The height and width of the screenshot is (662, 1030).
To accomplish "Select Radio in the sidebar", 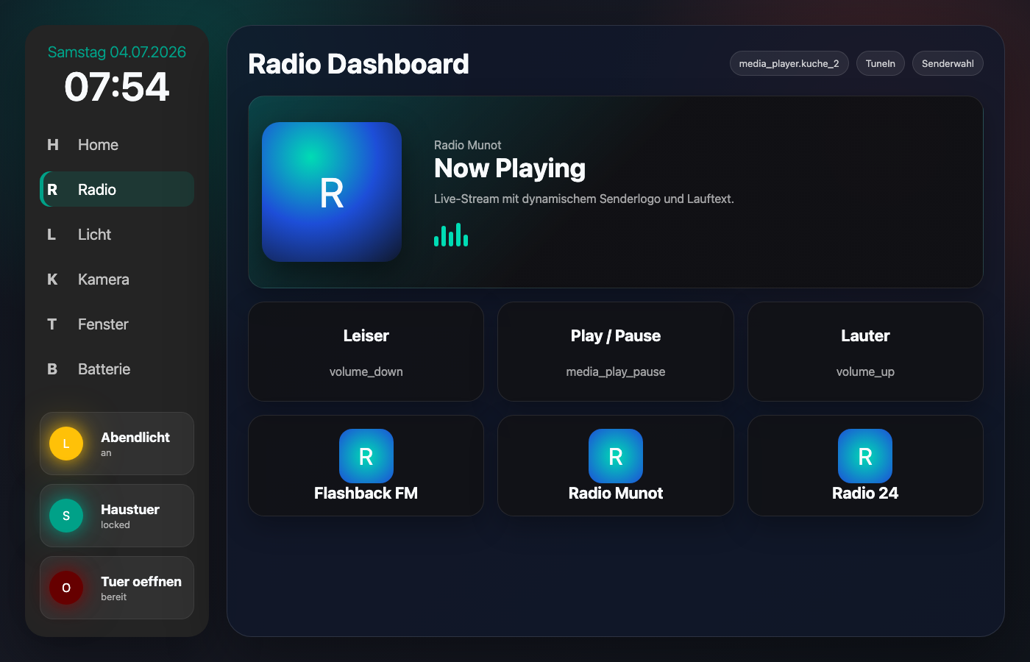I will click(117, 190).
